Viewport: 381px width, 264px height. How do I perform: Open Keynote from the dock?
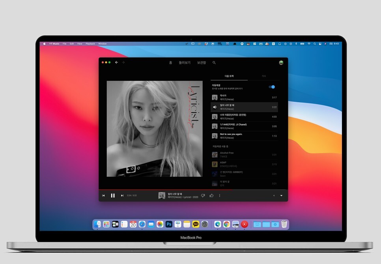[178, 224]
